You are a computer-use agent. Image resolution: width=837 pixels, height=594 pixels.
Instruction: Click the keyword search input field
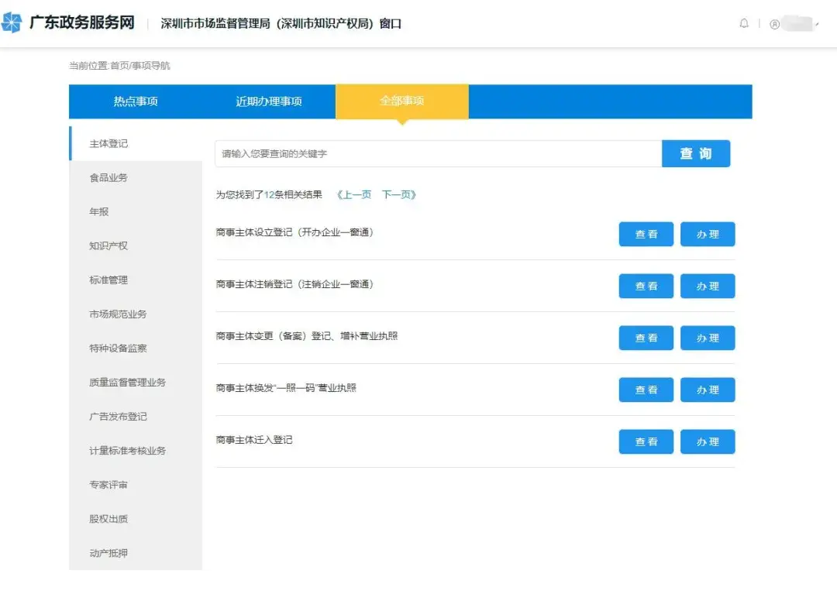(434, 153)
